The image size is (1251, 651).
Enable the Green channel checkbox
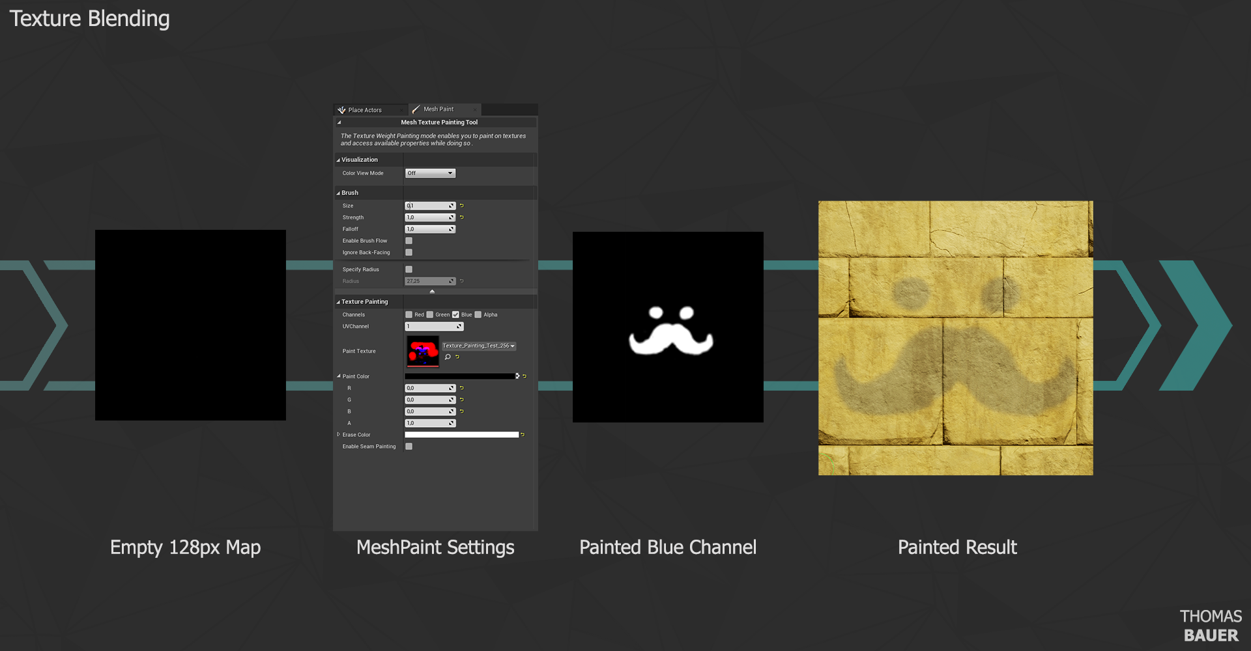tap(429, 315)
